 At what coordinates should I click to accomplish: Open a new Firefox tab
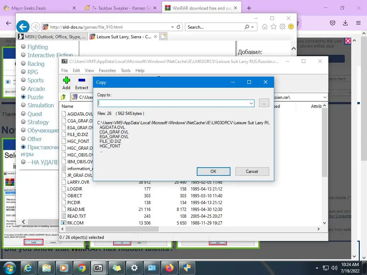[x=249, y=8]
